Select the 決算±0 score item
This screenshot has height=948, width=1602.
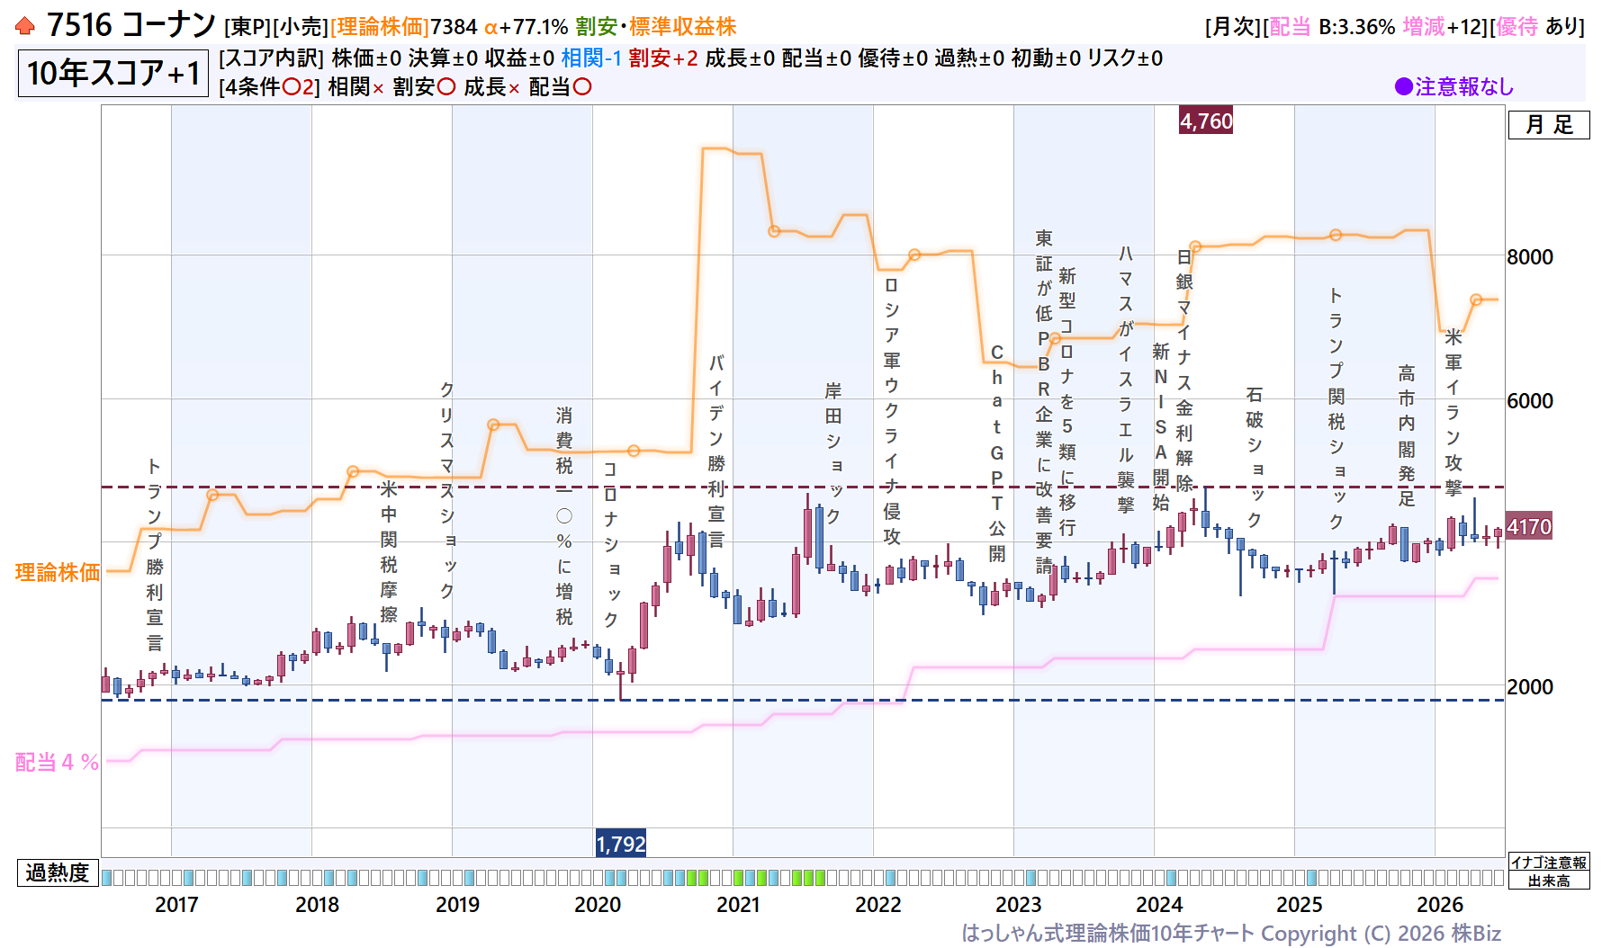443,58
